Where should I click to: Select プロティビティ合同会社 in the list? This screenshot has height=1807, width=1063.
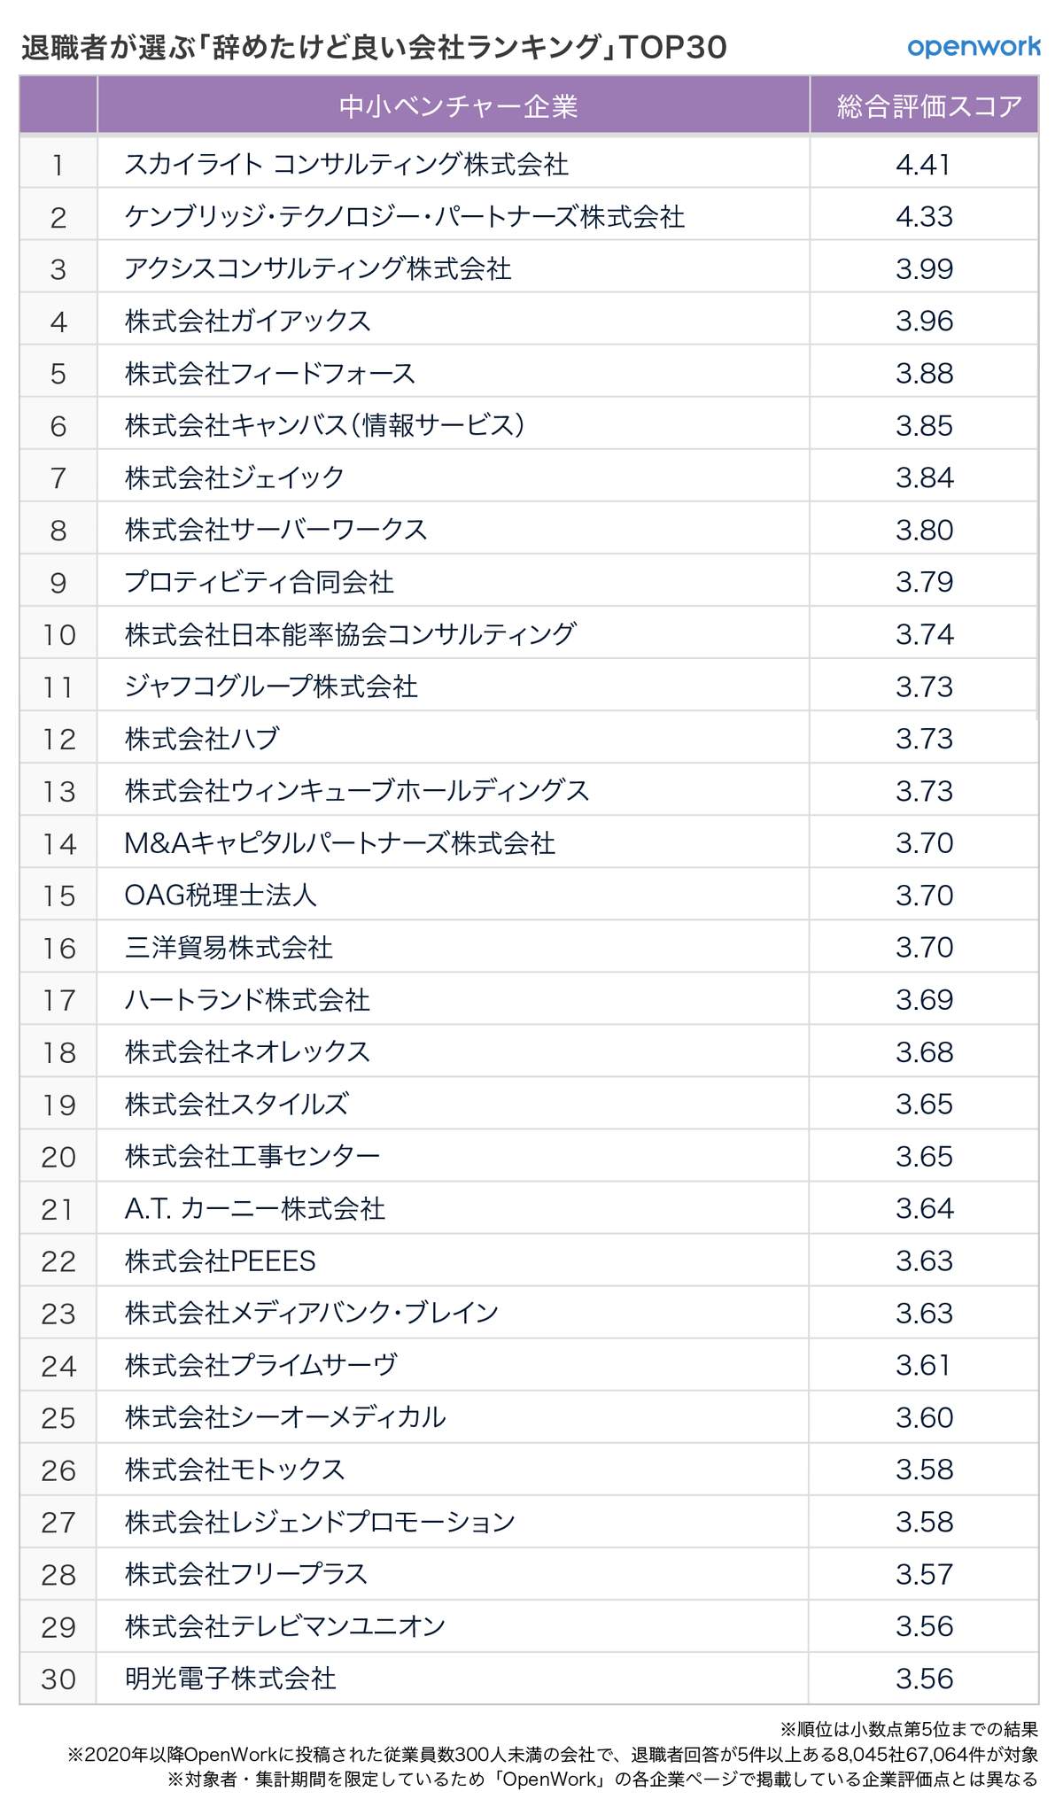(x=260, y=582)
